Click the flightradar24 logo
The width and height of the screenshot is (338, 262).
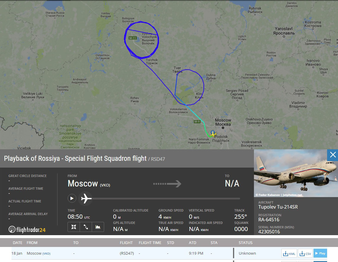(x=27, y=230)
